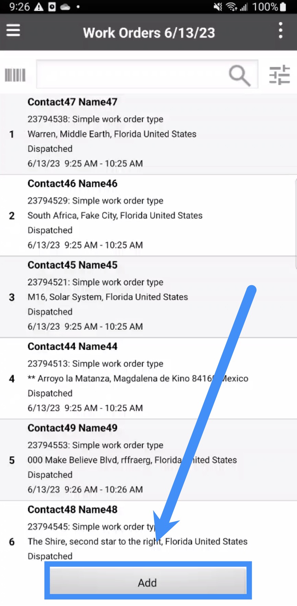
Task: Tap the magnifying glass search icon
Action: click(x=239, y=75)
